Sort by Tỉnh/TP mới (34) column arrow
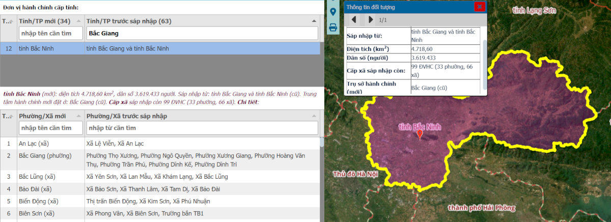 78,21
